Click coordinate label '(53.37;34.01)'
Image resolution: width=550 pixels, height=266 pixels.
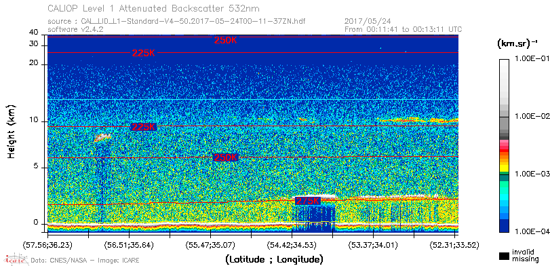(373, 244)
